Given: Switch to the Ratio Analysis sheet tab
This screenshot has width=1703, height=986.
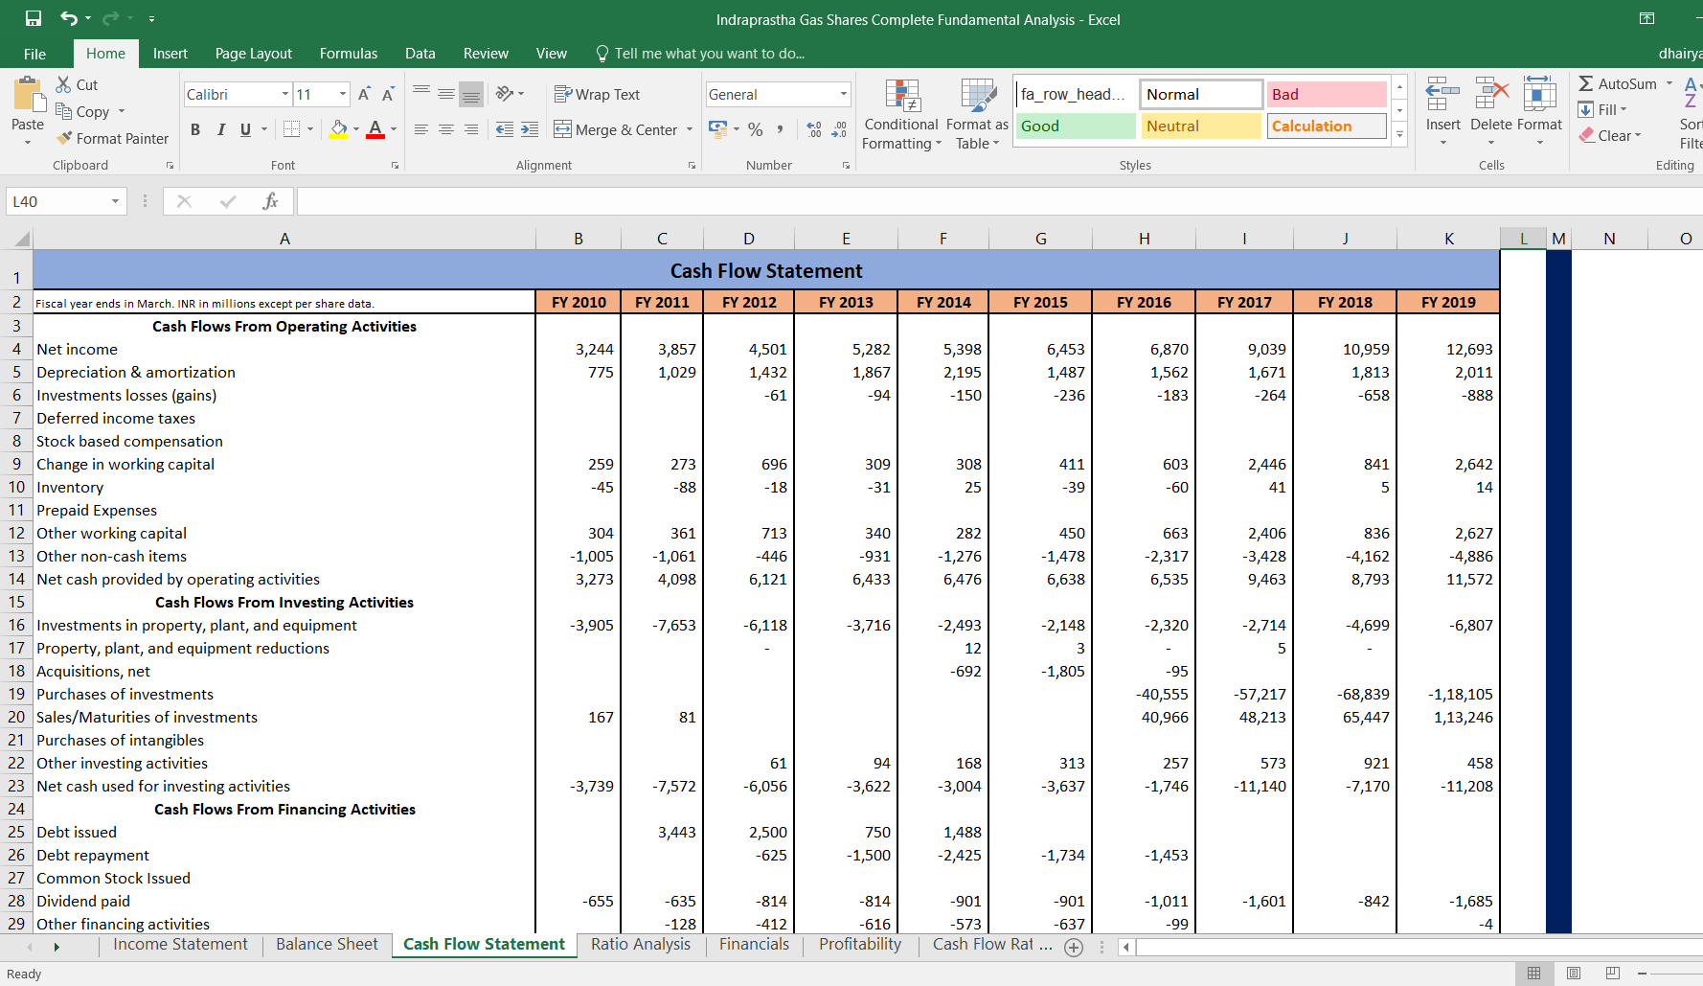Looking at the screenshot, I should coord(641,945).
